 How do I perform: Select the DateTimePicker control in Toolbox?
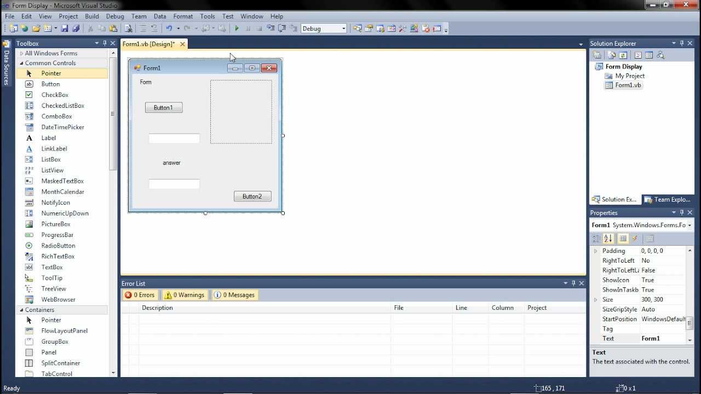(62, 127)
